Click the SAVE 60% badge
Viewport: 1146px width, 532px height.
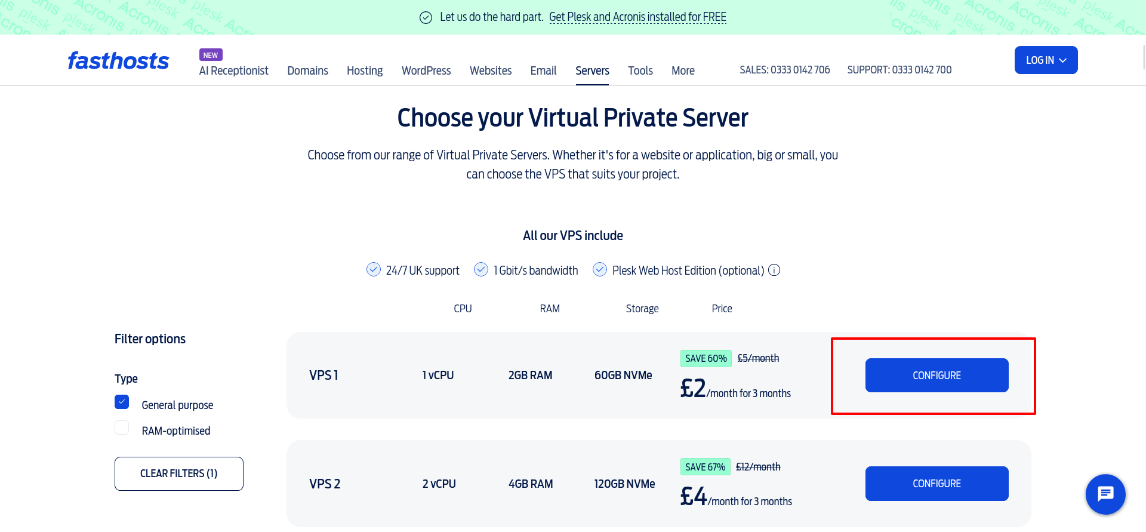point(706,358)
